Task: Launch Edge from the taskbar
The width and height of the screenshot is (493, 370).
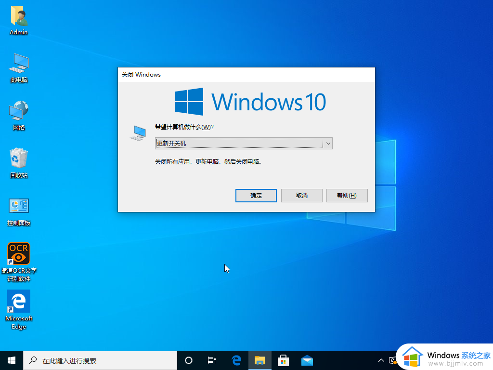Action: [236, 360]
